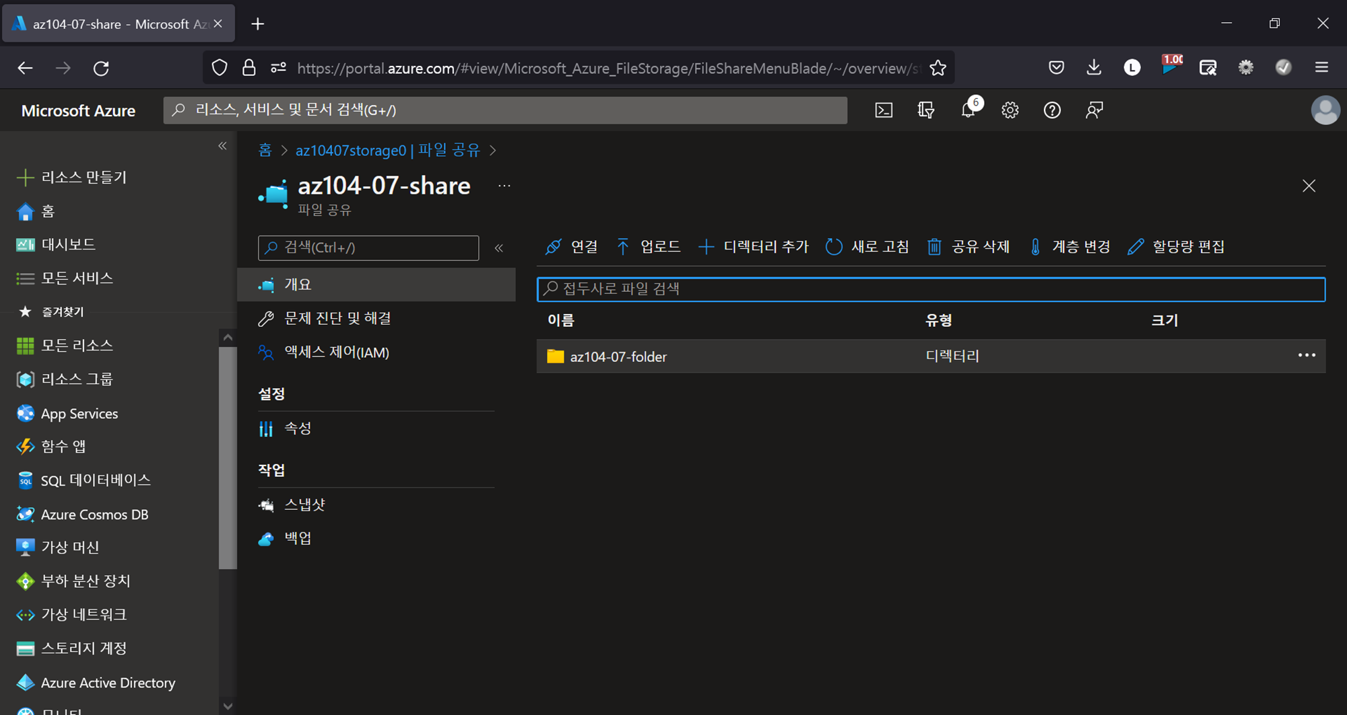
Task: Click 연결 toolbar button
Action: tap(571, 247)
